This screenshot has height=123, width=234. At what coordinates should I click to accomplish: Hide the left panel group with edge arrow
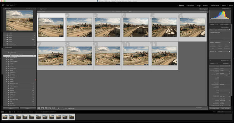(1, 59)
